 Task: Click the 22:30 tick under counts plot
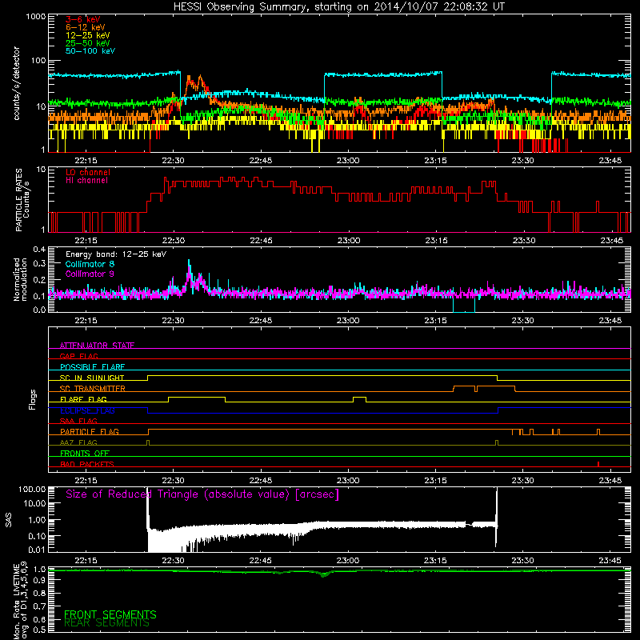[x=173, y=161]
